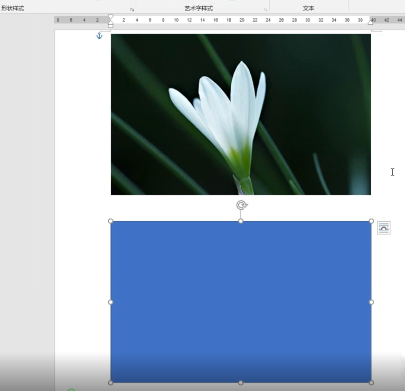
Task: Click the object anchor icon
Action: [99, 36]
